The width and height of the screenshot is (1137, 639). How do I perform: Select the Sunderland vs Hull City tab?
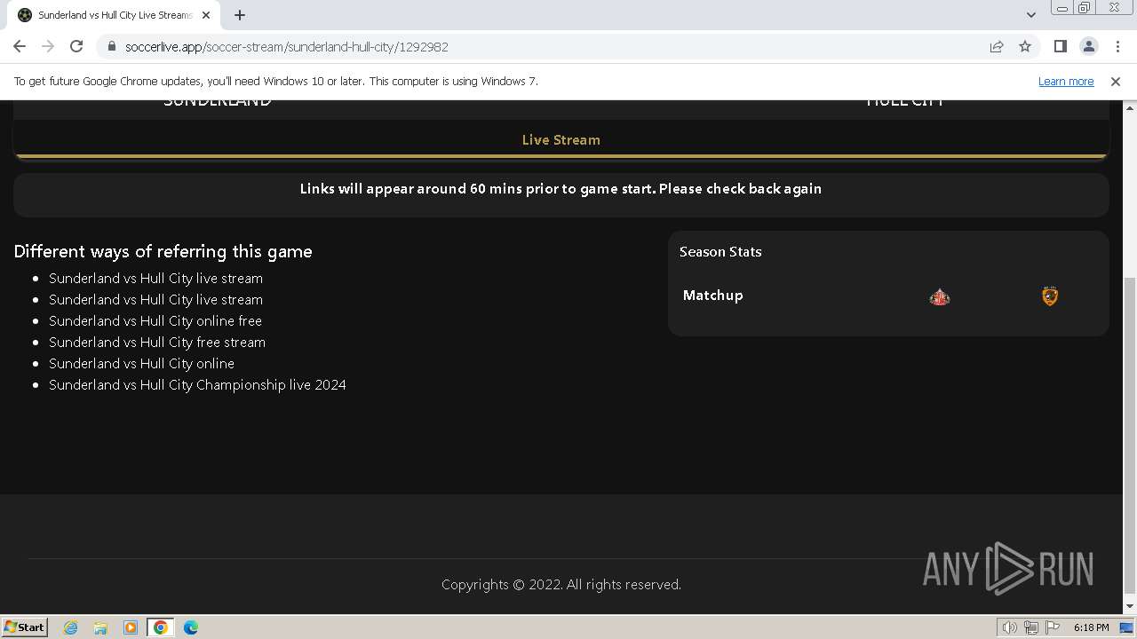pyautogui.click(x=114, y=15)
